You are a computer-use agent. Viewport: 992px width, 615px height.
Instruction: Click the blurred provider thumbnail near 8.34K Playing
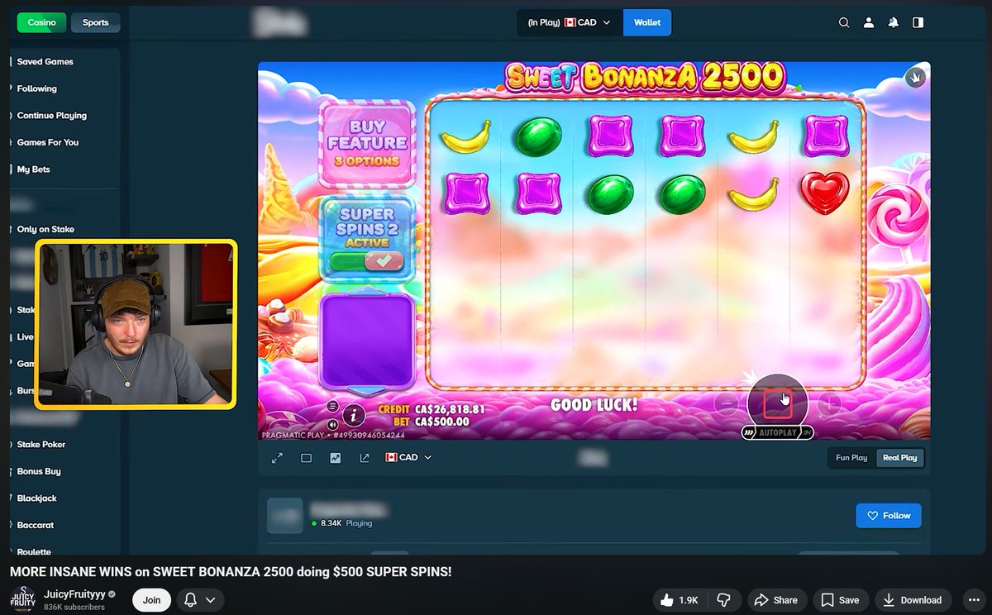click(x=284, y=515)
